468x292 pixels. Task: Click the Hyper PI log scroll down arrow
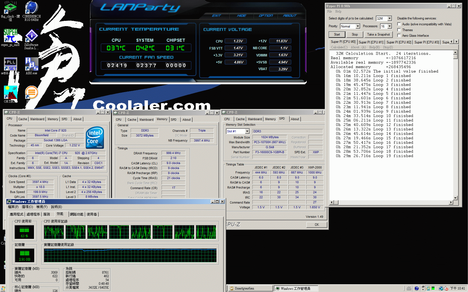[455, 198]
